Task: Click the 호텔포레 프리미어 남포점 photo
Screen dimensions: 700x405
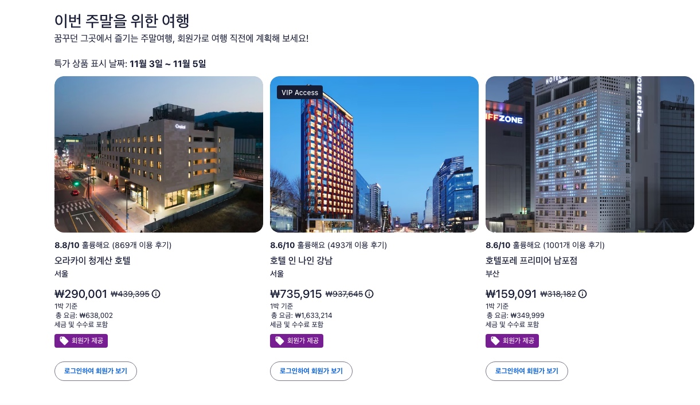Action: tap(589, 154)
